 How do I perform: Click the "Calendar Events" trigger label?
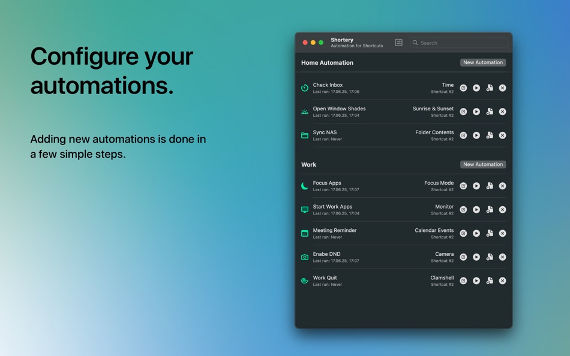(434, 230)
